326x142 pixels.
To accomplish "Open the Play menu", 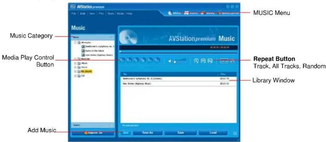I will click(102, 14).
